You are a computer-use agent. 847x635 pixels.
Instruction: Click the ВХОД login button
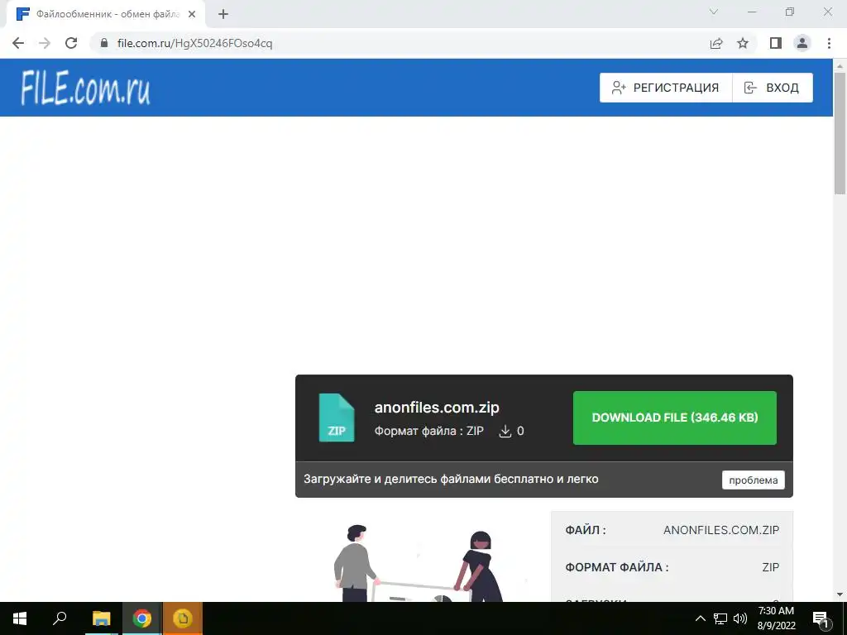(773, 88)
